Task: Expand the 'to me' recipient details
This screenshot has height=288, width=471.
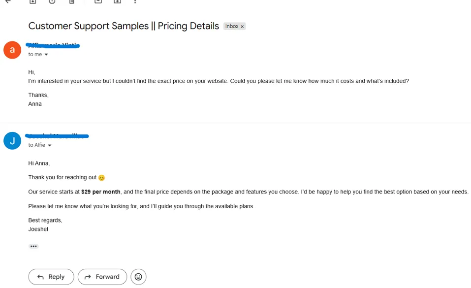Action: tap(46, 55)
